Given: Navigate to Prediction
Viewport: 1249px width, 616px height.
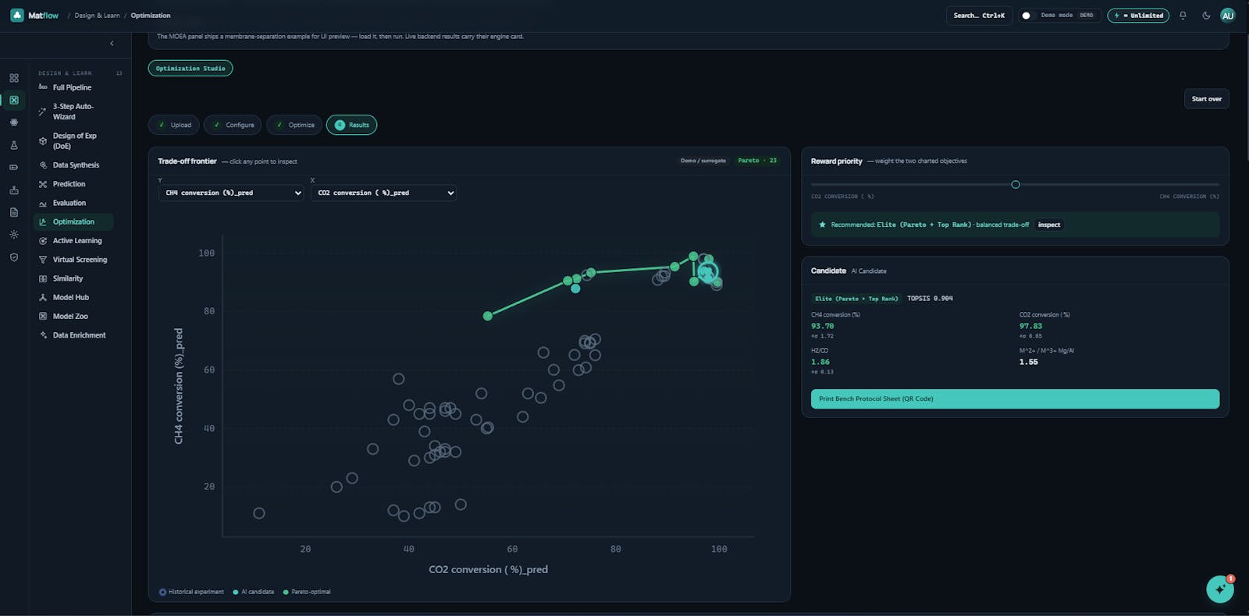Looking at the screenshot, I should click(x=73, y=184).
